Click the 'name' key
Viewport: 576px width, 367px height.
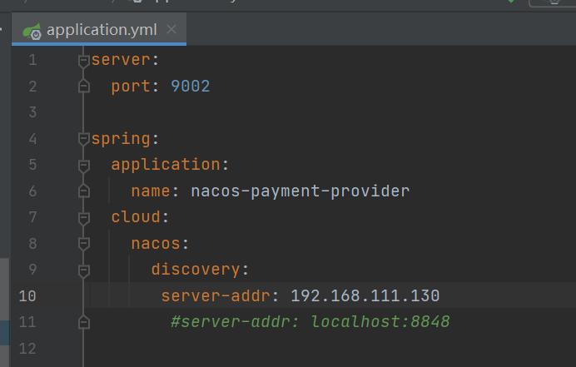point(151,191)
